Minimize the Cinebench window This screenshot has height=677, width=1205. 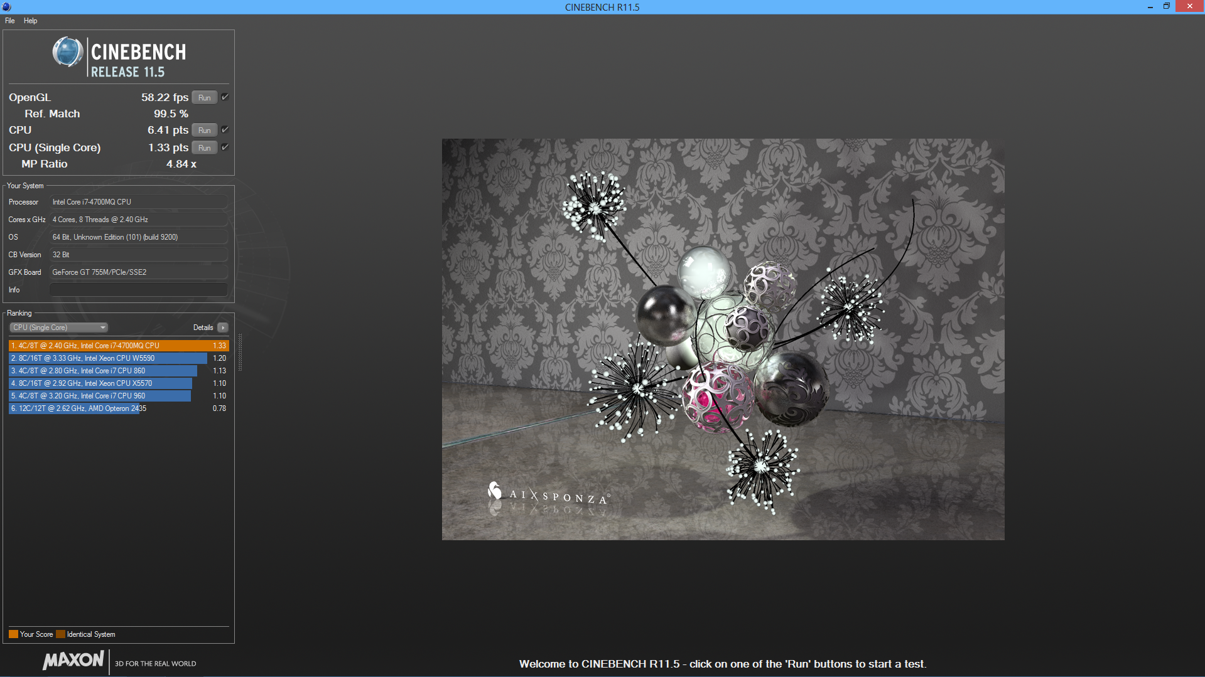coord(1150,7)
